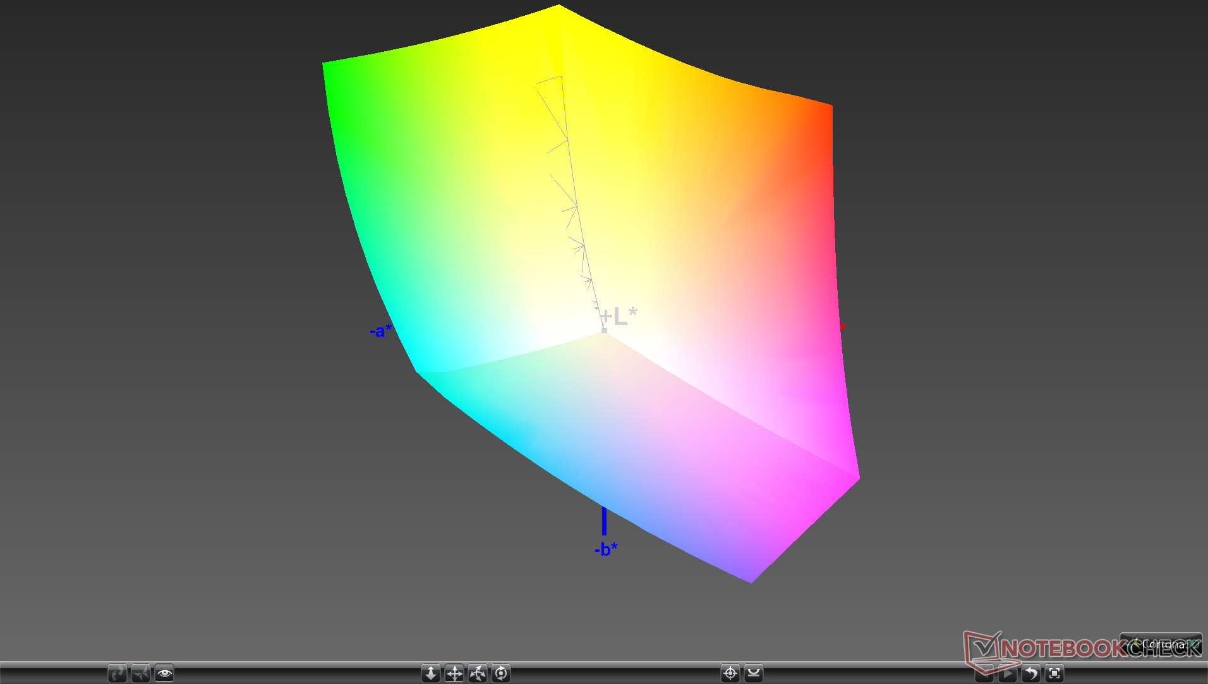
Task: Click the Goto crosshair target icon
Action: (x=730, y=673)
